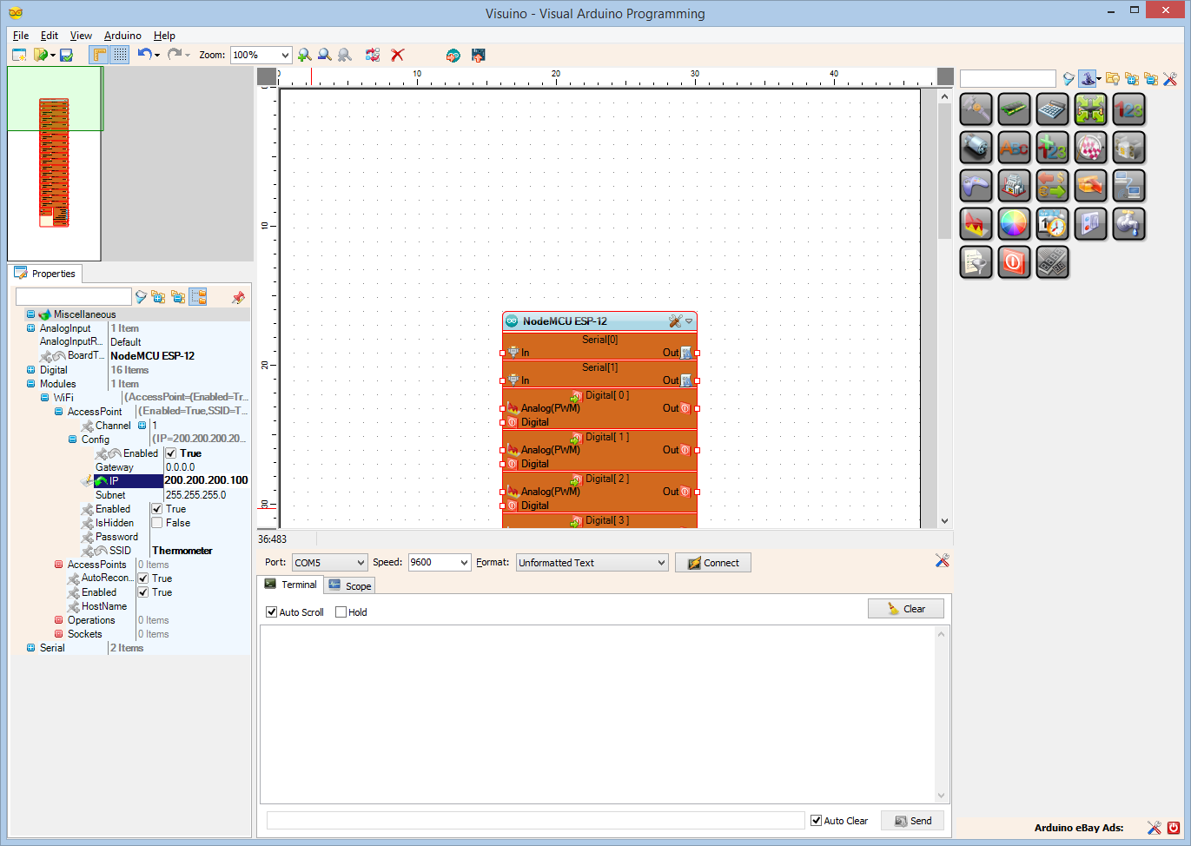1191x846 pixels.
Task: Select the Memory chip component category
Action: coord(1015,109)
